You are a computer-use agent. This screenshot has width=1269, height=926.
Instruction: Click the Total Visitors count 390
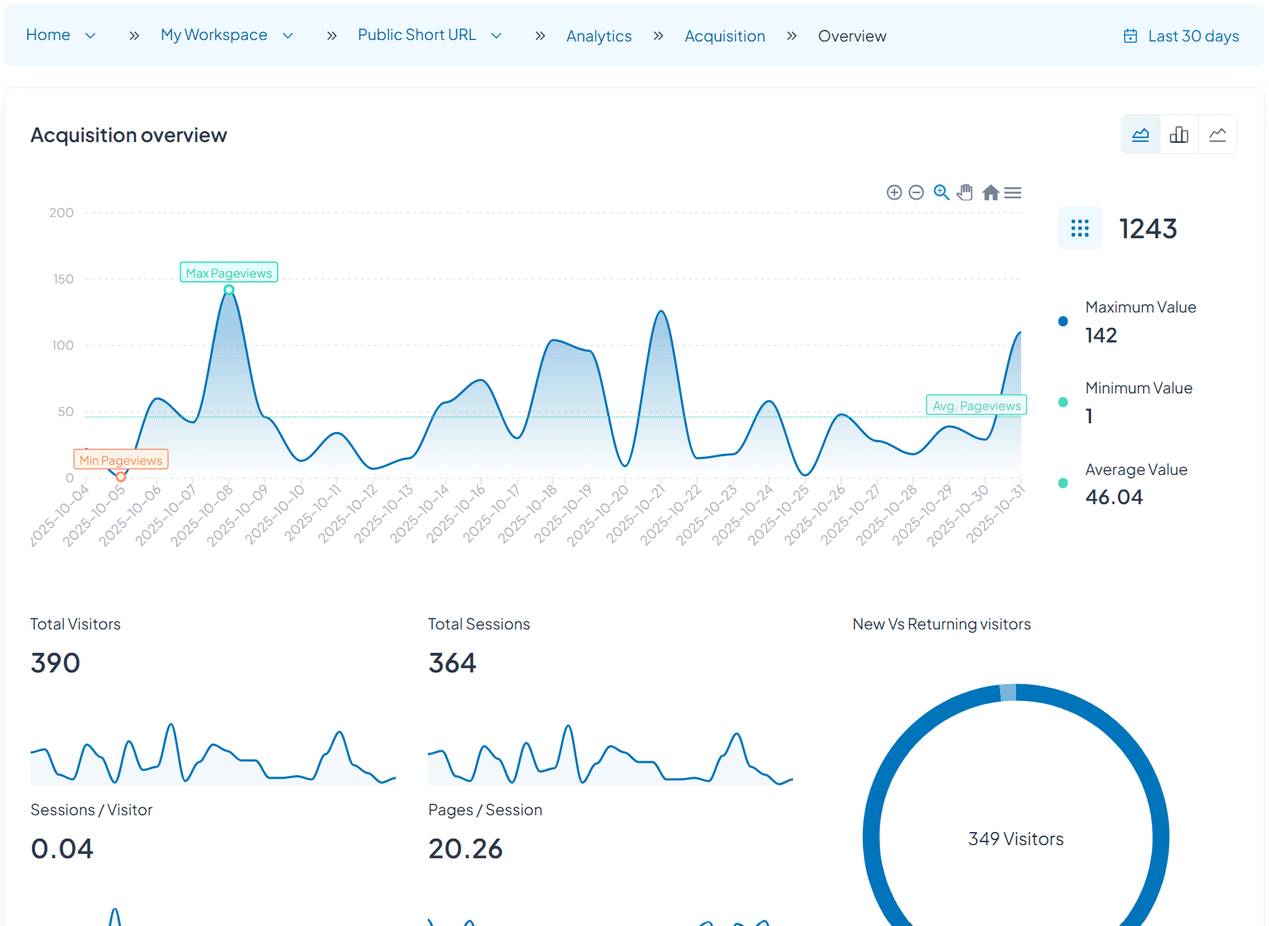click(x=55, y=663)
